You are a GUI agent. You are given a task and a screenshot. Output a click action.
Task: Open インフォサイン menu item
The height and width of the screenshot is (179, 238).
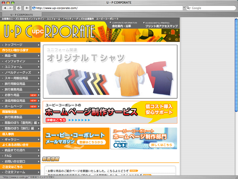pyautogui.click(x=20, y=61)
